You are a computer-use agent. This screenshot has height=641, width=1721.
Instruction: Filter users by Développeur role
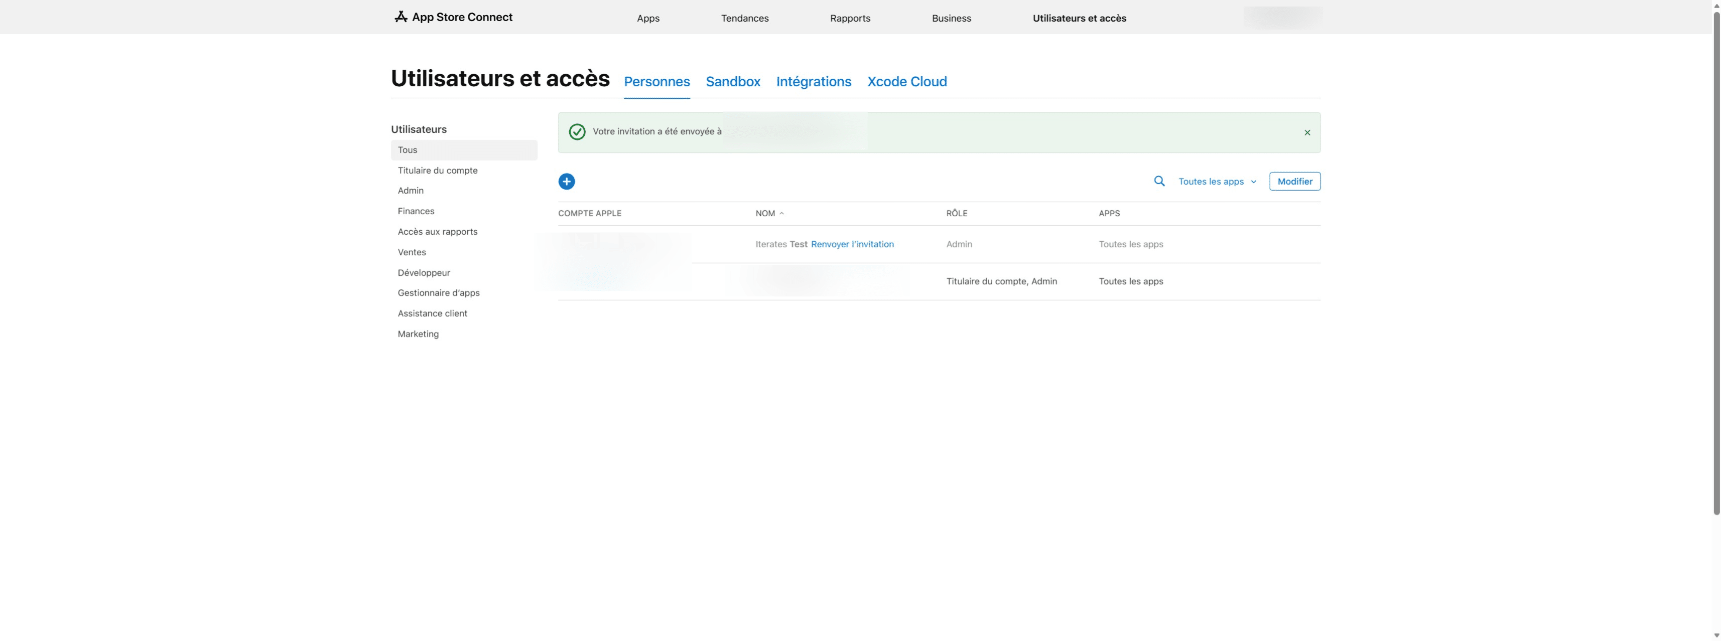click(424, 273)
